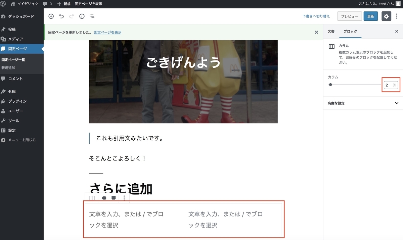This screenshot has height=240, width=403.
Task: Click the さらに追加 heading
Action: point(121,189)
